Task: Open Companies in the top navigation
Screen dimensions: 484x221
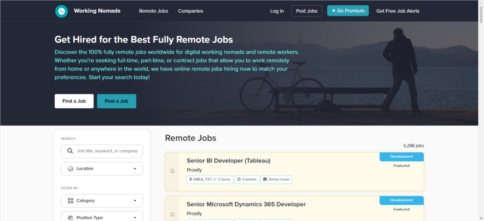Action: point(190,11)
